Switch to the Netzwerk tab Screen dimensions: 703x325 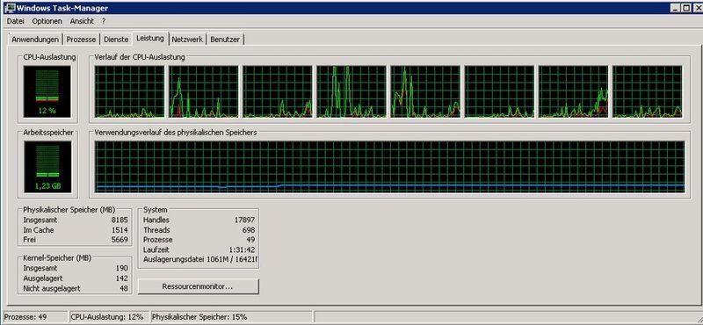[188, 40]
